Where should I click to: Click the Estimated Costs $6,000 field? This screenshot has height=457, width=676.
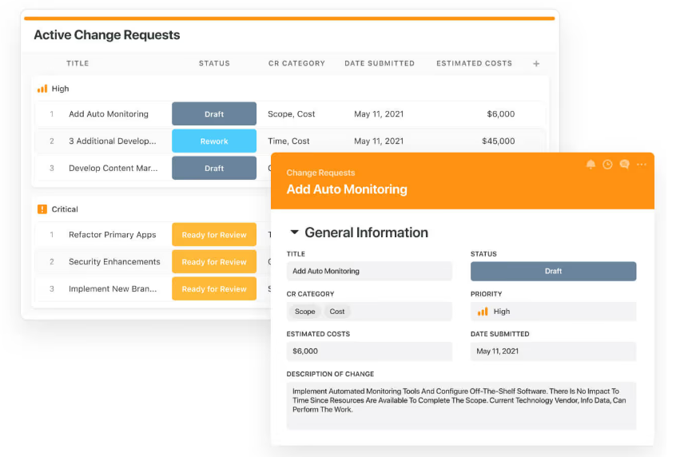pyautogui.click(x=369, y=352)
